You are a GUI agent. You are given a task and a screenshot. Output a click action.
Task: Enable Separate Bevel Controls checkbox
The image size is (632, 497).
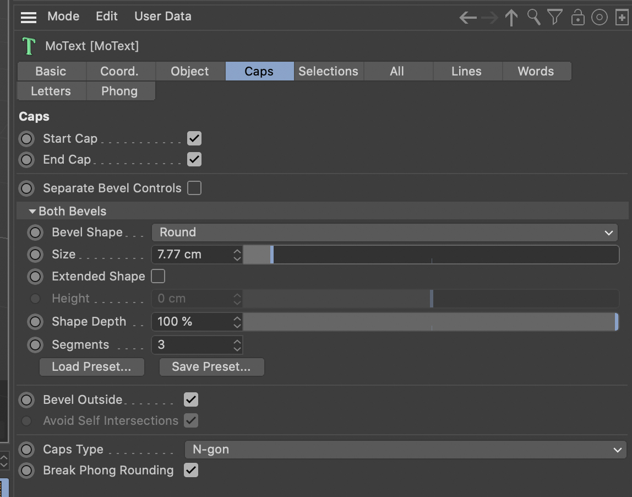194,188
